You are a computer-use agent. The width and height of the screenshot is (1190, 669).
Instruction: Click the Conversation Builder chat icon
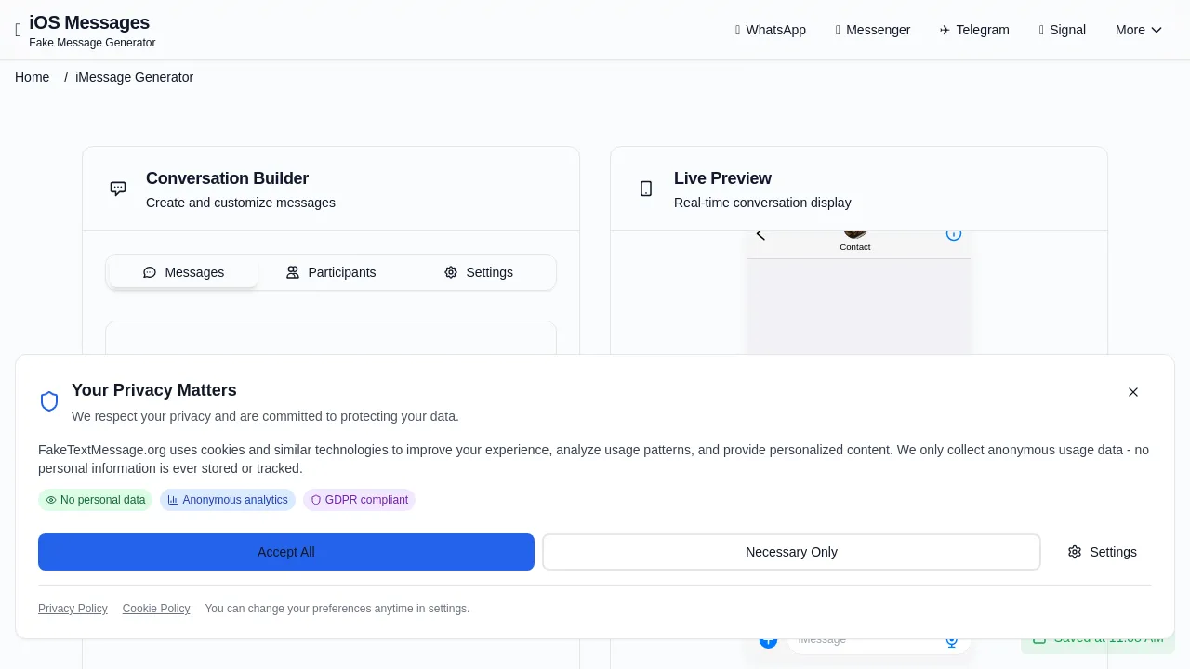118,189
